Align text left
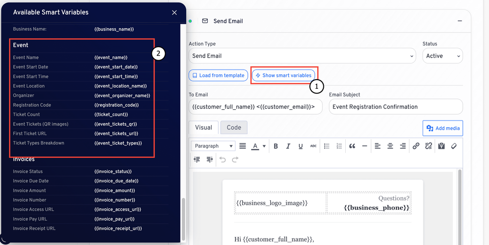Viewport: 489px width, 245px height. coord(378,146)
